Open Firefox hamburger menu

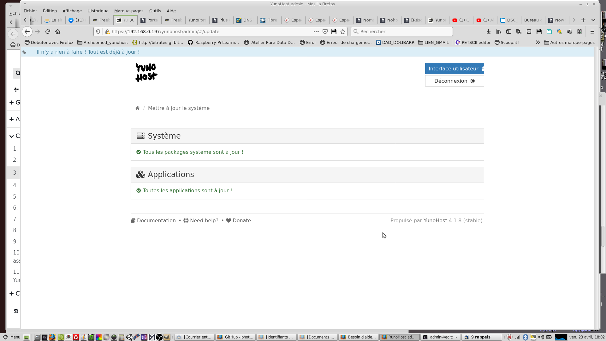pos(592,32)
